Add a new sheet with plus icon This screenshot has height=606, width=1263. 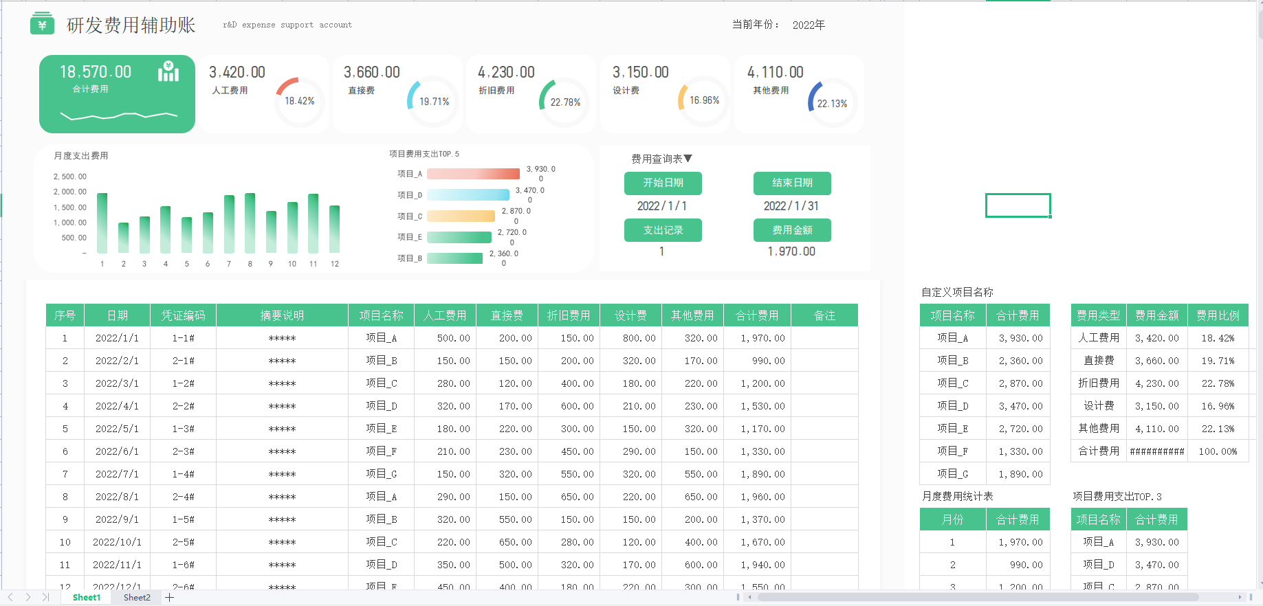point(170,598)
